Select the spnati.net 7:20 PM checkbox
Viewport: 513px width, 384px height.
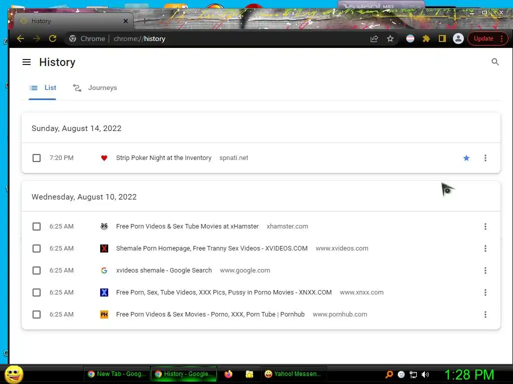[37, 158]
